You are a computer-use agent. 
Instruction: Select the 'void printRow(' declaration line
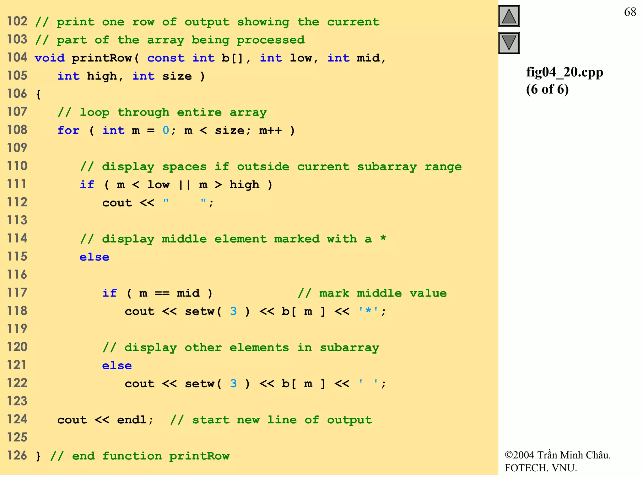tap(210, 58)
